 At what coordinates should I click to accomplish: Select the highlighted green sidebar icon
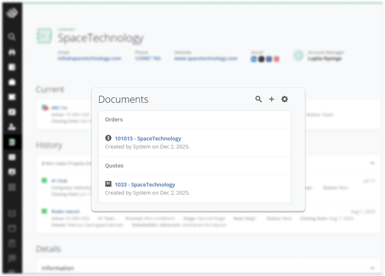(x=12, y=142)
